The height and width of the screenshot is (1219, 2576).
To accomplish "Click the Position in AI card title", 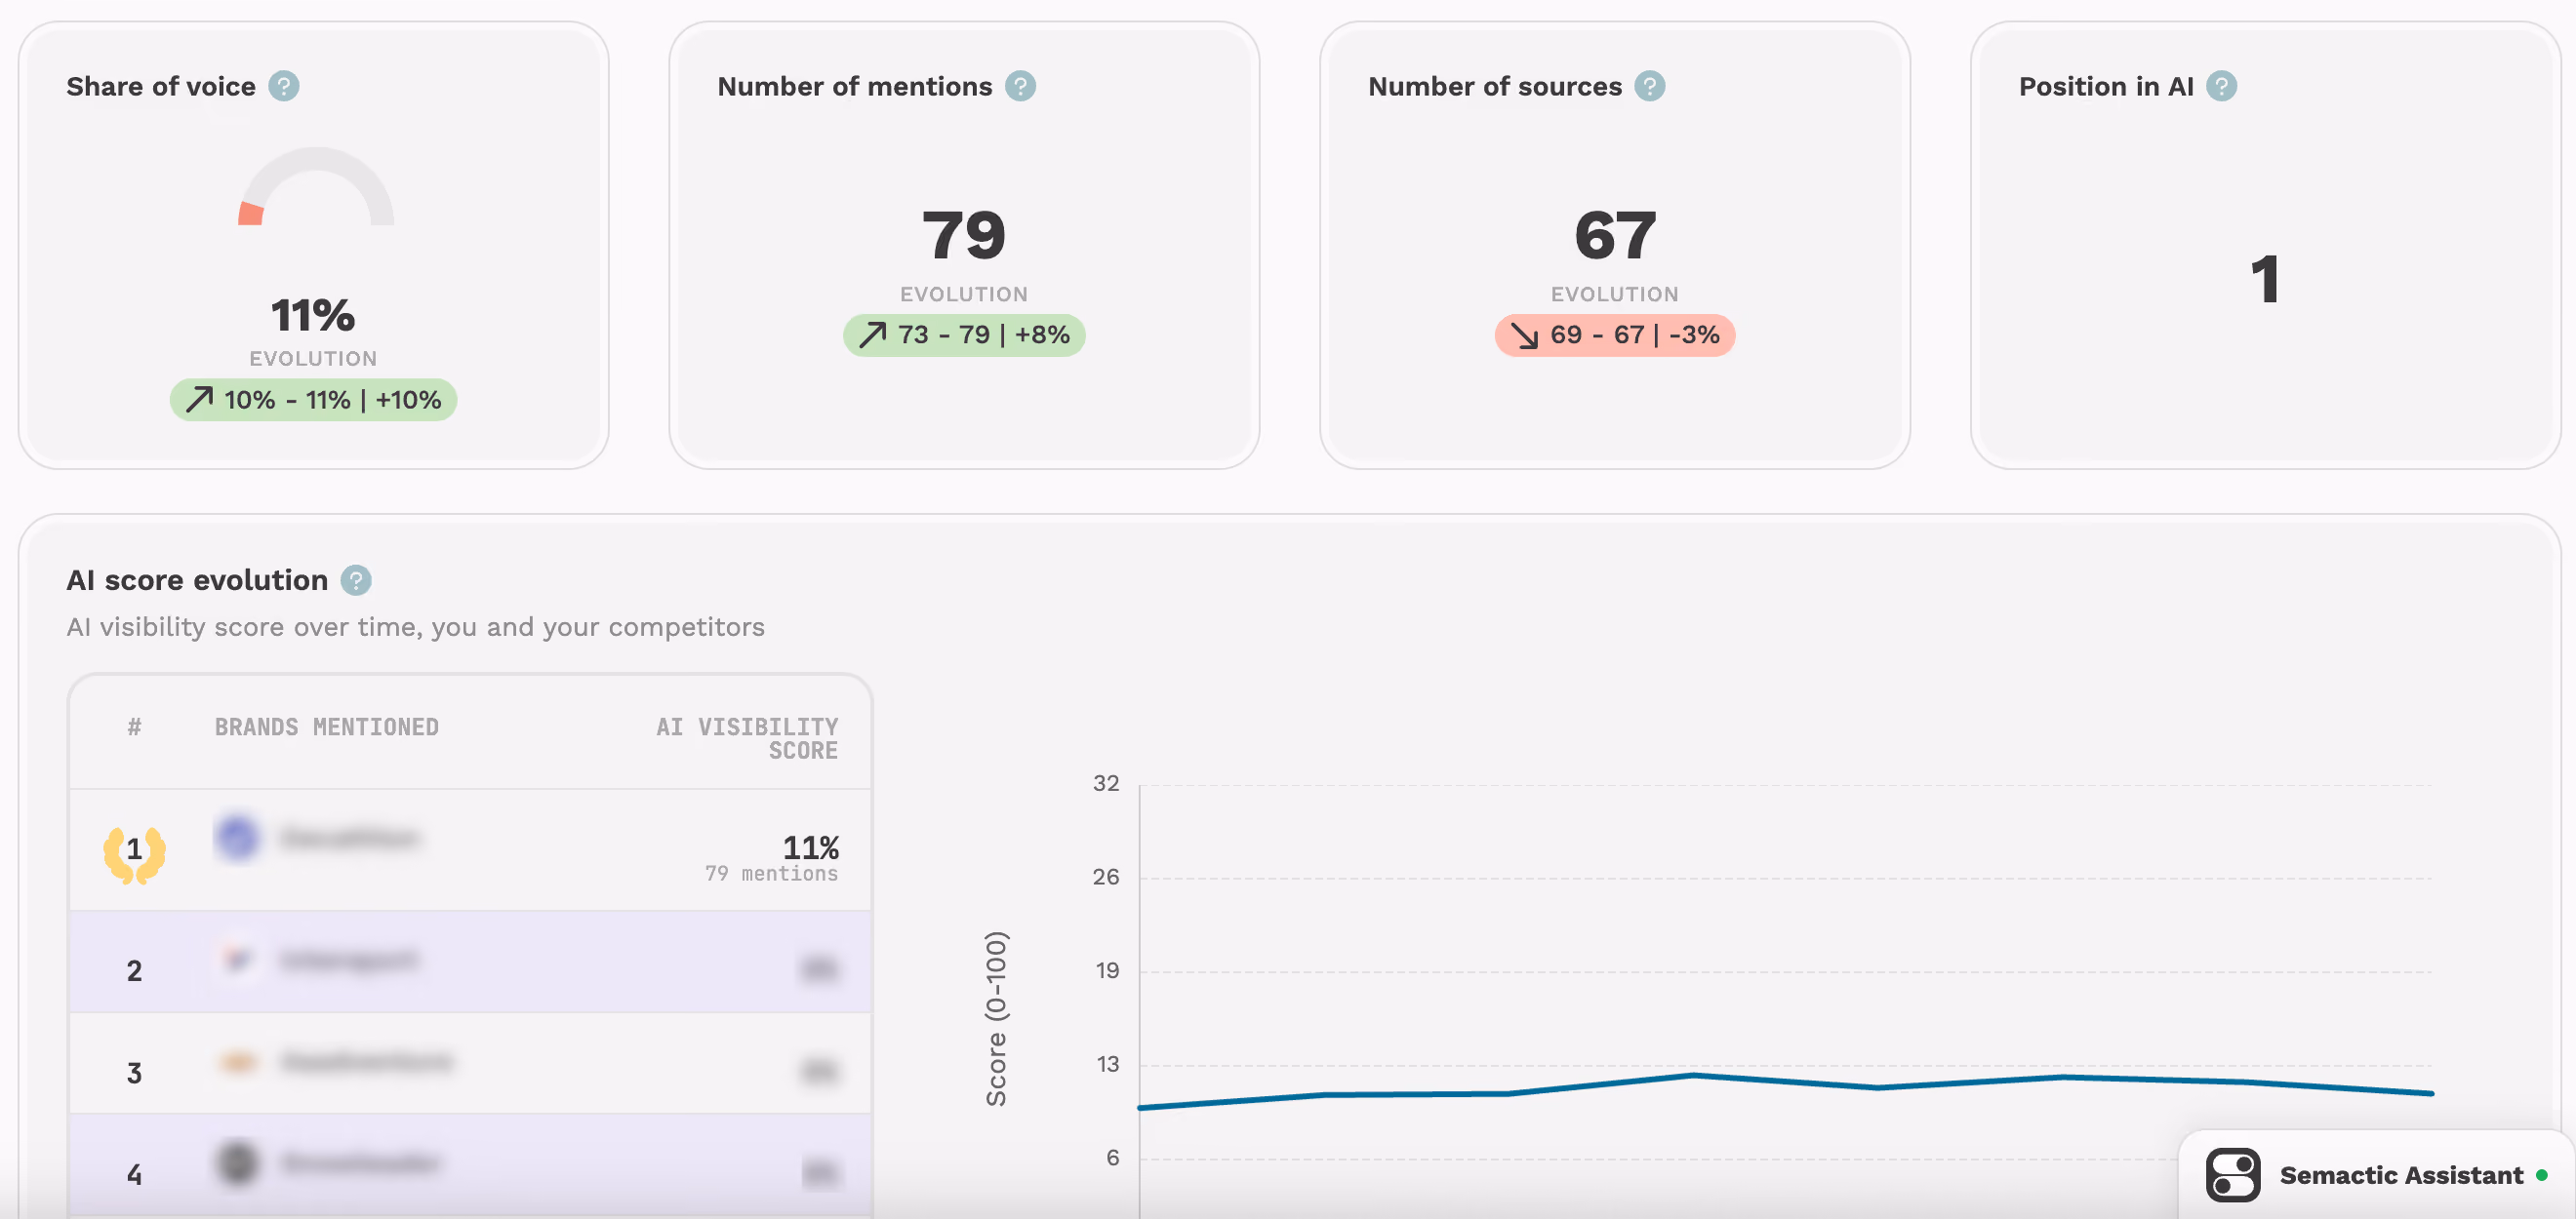I will [2106, 87].
